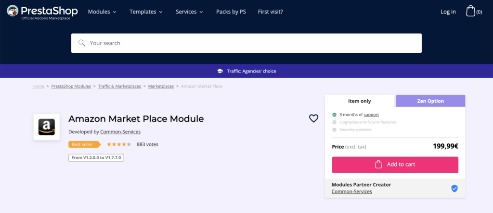Open Common-Services link in Partner Creator box
This screenshot has width=493, height=213.
[x=352, y=191]
